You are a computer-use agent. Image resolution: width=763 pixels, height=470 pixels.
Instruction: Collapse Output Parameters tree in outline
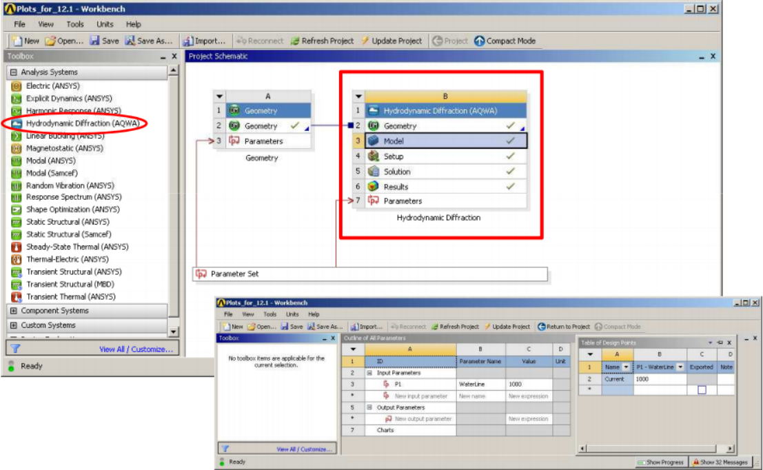(x=369, y=407)
